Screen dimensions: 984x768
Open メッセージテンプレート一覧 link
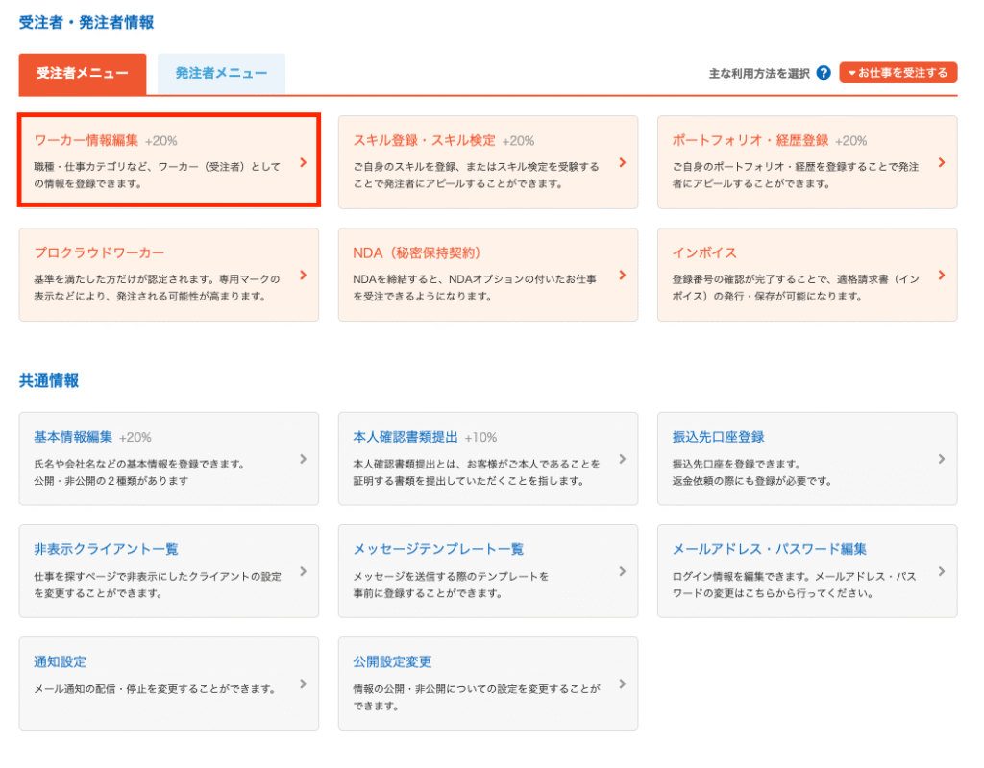(x=438, y=549)
